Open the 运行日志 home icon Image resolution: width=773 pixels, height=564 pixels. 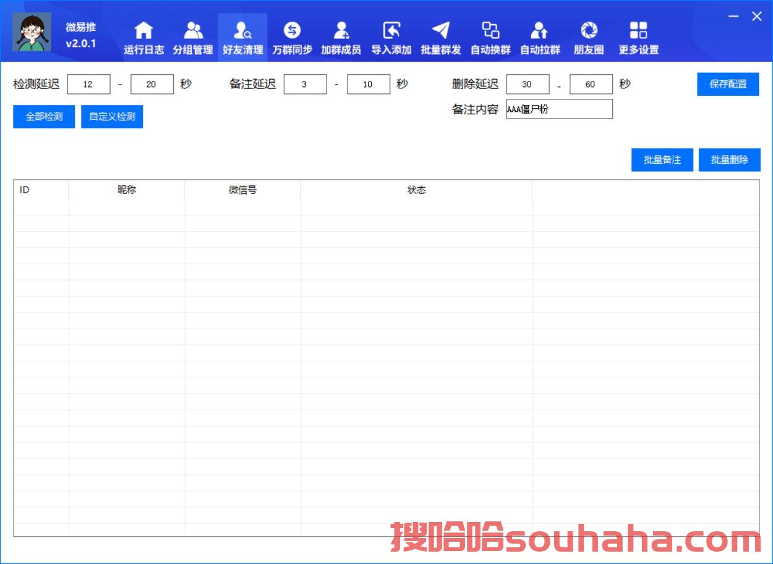143,31
